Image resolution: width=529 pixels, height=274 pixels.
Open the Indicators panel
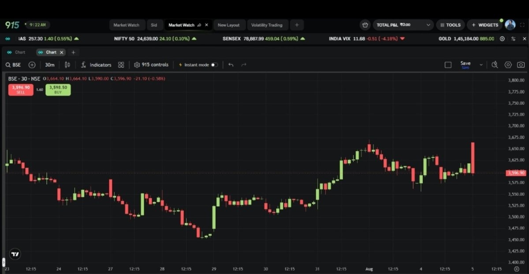click(96, 65)
